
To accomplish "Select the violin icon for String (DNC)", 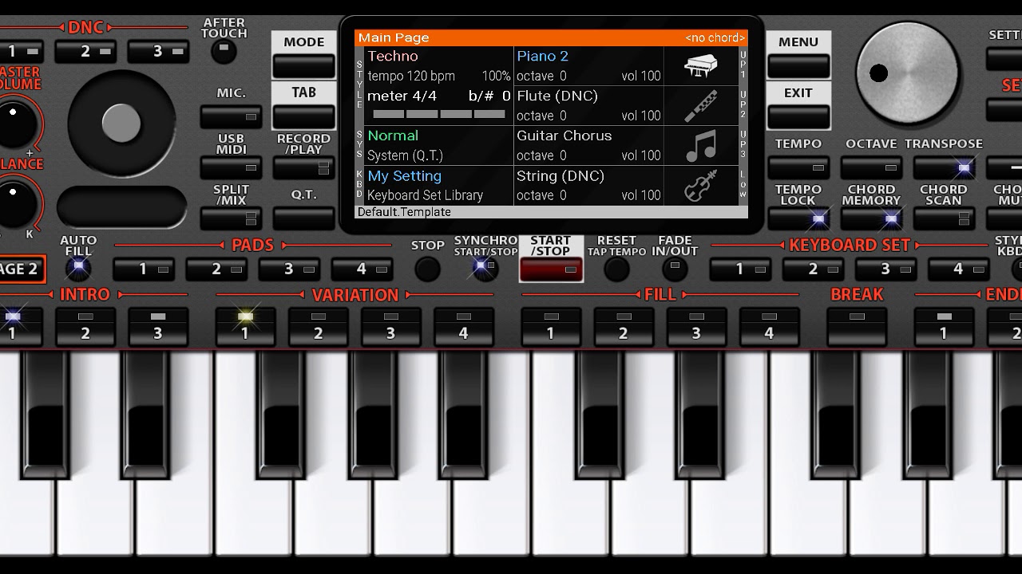I will 701,186.
